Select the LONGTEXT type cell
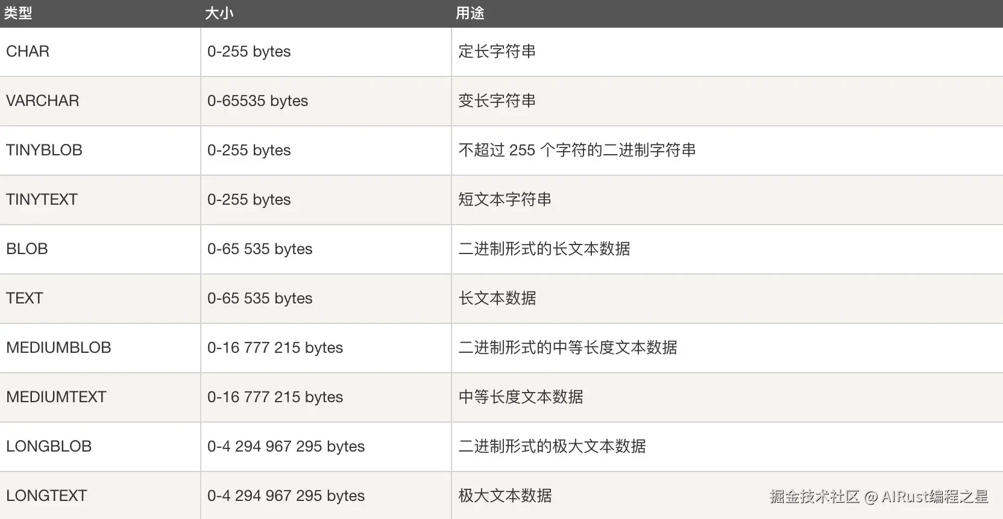 pos(46,496)
